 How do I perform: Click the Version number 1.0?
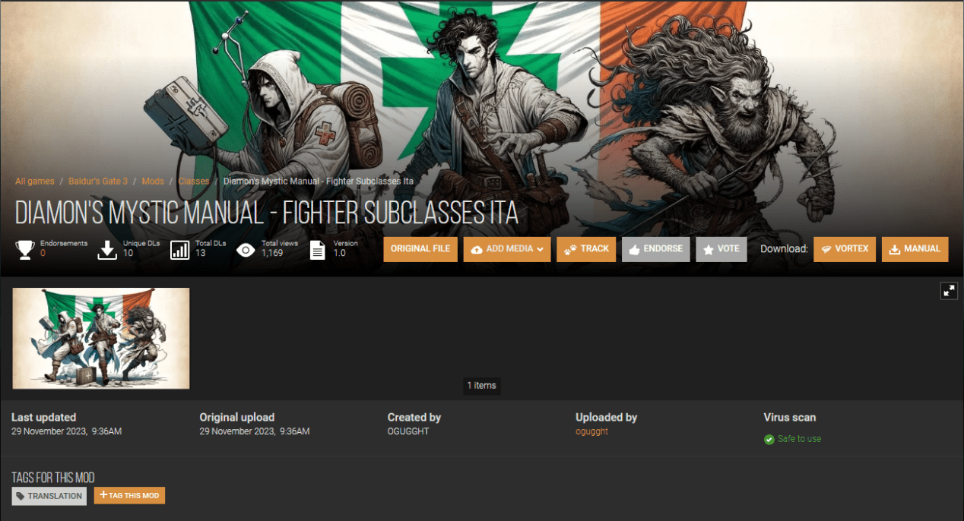[x=339, y=253]
